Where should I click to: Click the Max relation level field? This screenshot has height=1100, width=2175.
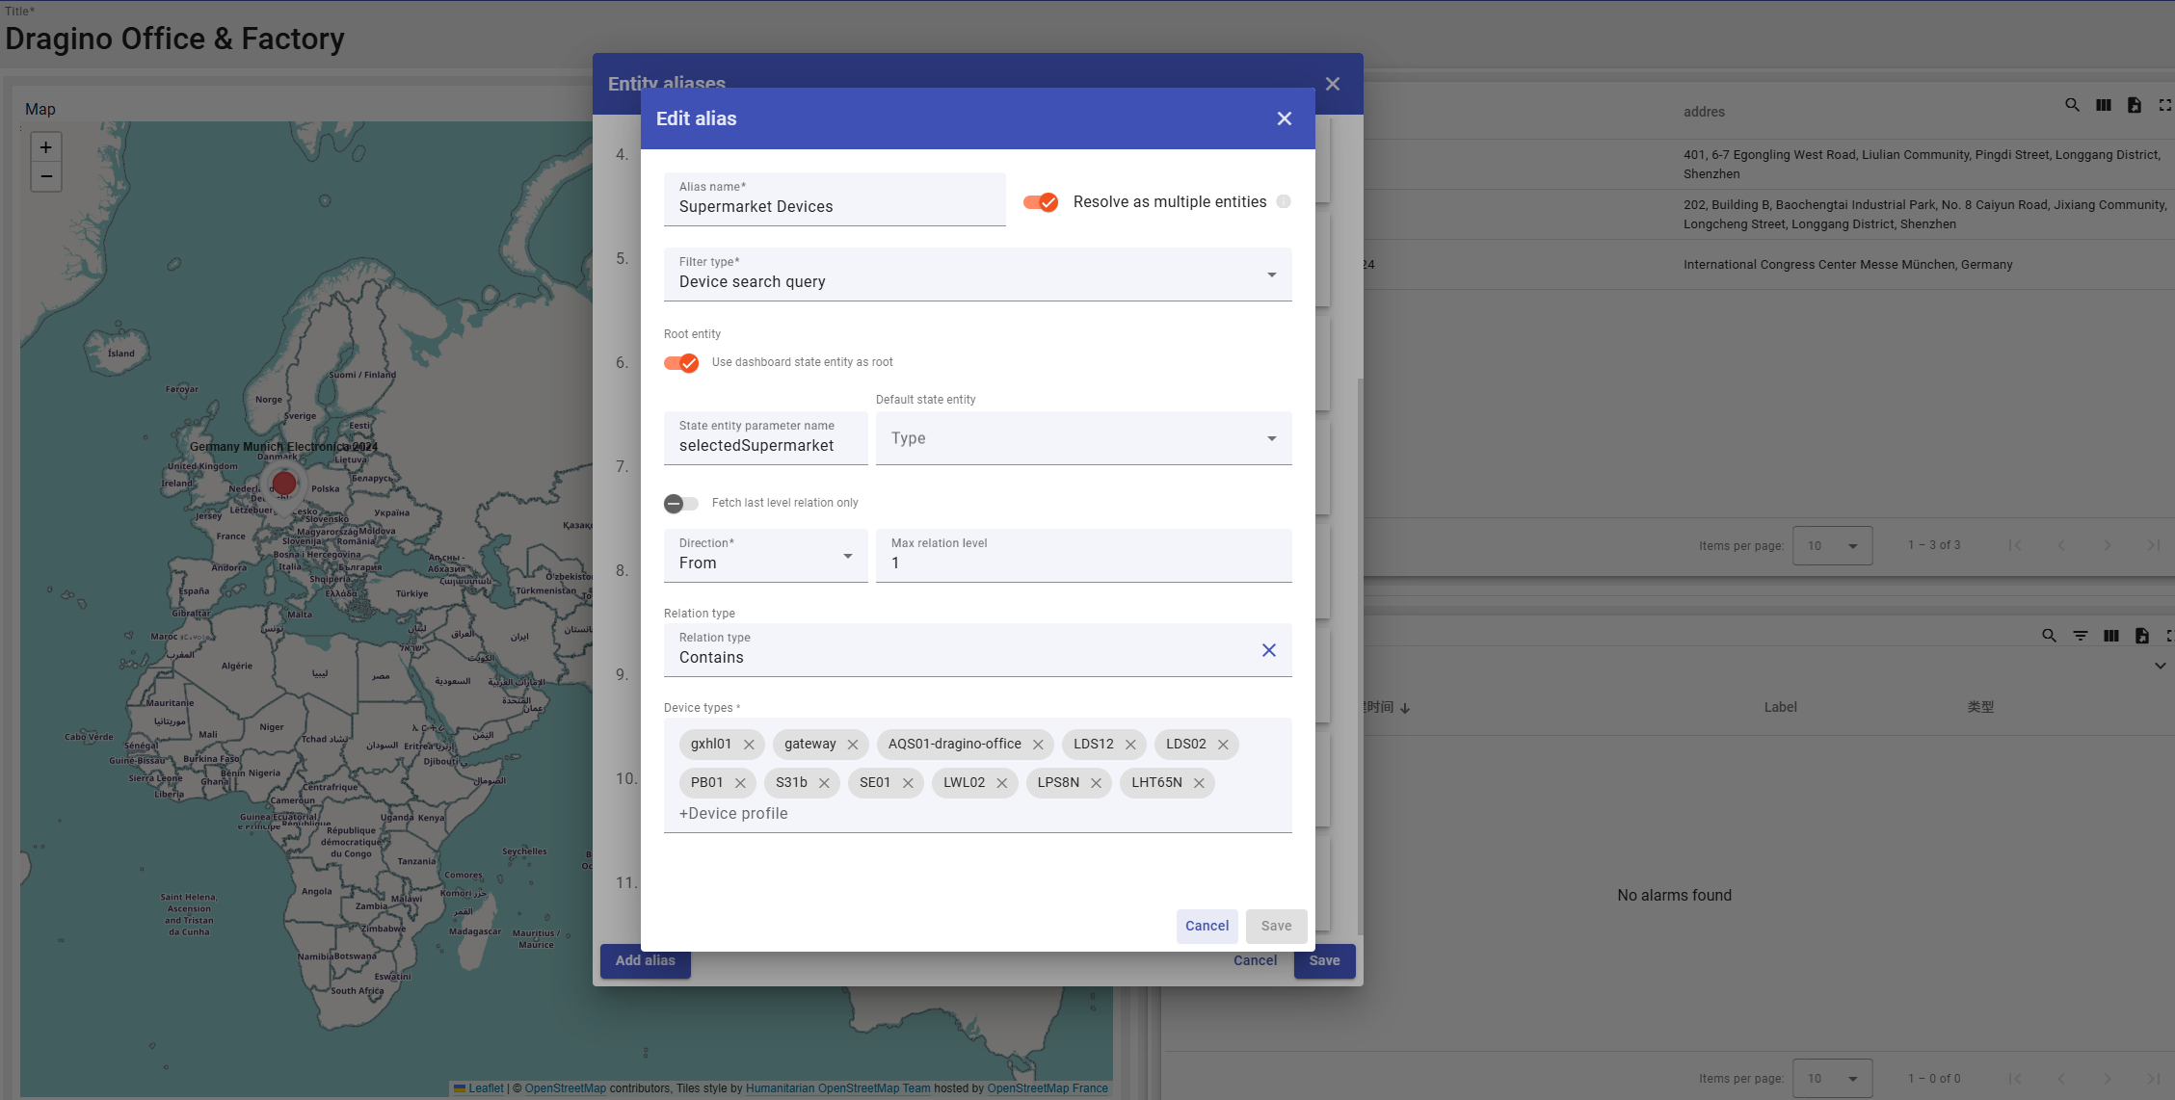pos(1083,563)
